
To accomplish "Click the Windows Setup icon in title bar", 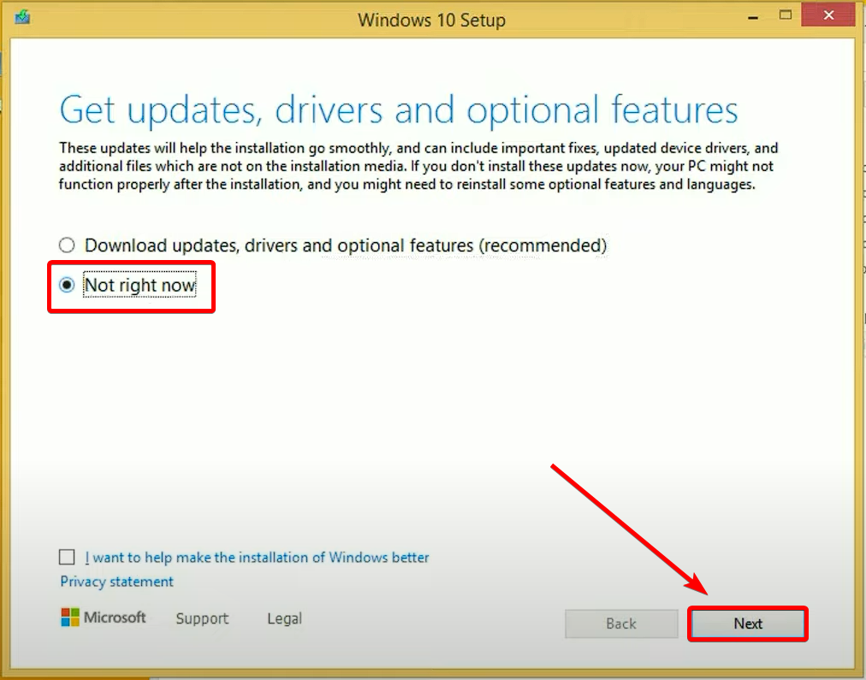I will click(x=22, y=17).
